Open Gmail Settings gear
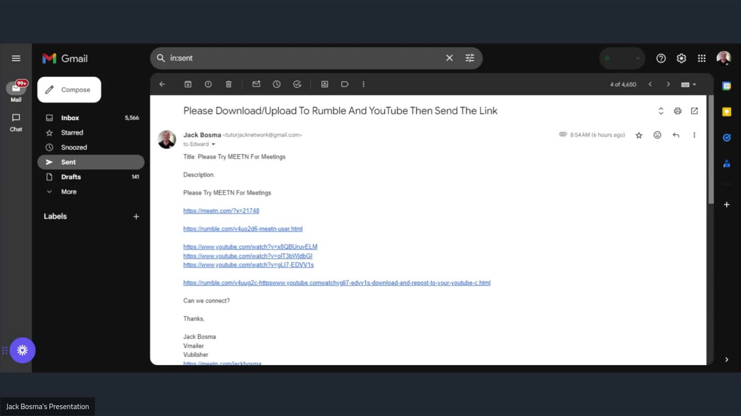 (x=681, y=58)
